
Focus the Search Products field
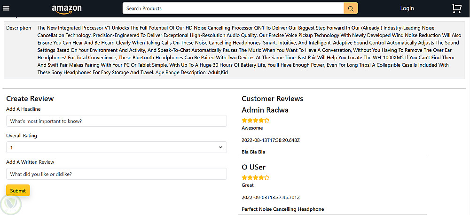(x=233, y=8)
